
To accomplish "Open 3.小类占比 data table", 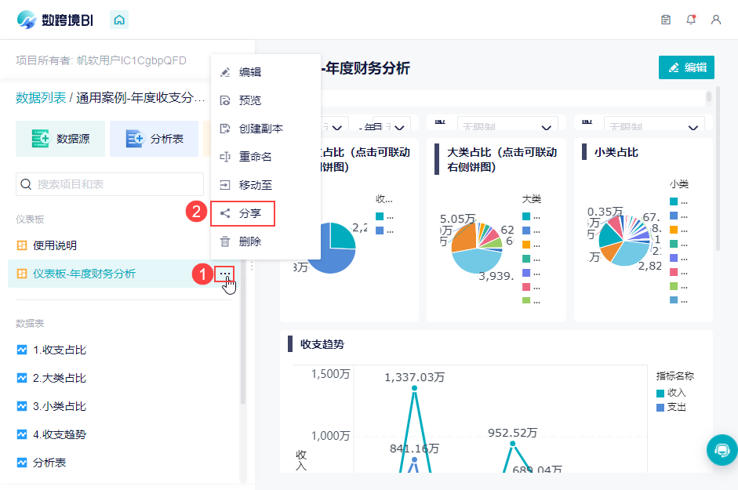I will tap(60, 406).
